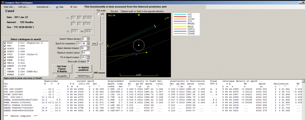Click the yellow motion arrow in sky plot
The image size is (305, 120).
coord(167,18)
